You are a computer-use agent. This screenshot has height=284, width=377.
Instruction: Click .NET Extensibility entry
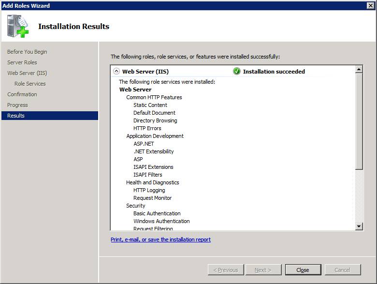[x=154, y=151]
